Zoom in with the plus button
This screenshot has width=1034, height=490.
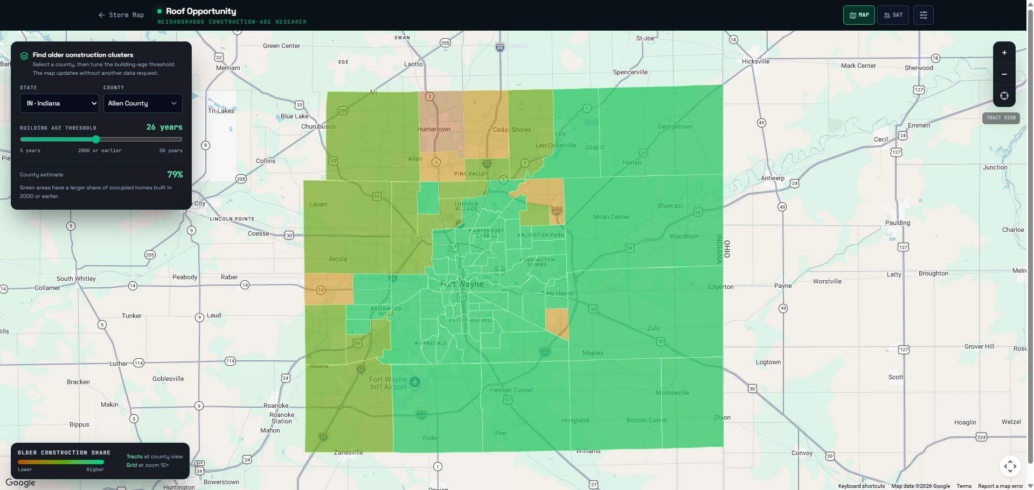pos(1004,53)
